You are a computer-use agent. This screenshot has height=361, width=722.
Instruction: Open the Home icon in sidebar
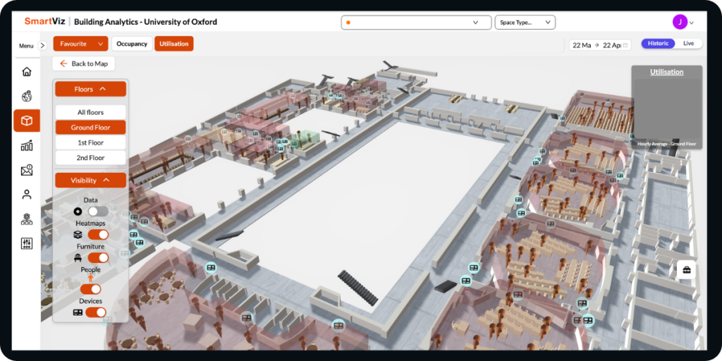click(x=27, y=71)
